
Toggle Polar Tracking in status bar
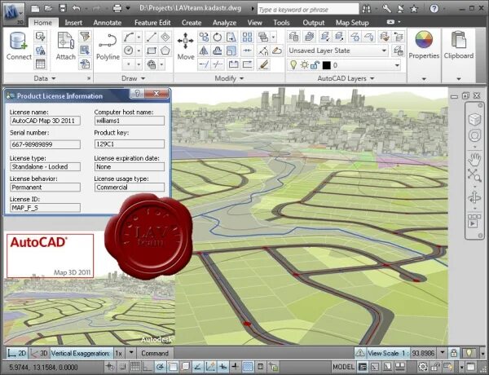[161, 366]
